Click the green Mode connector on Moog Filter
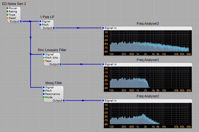Screen dimensions: 199x132 click(x=44, y=97)
